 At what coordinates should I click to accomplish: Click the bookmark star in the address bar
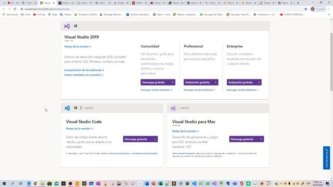pyautogui.click(x=305, y=9)
